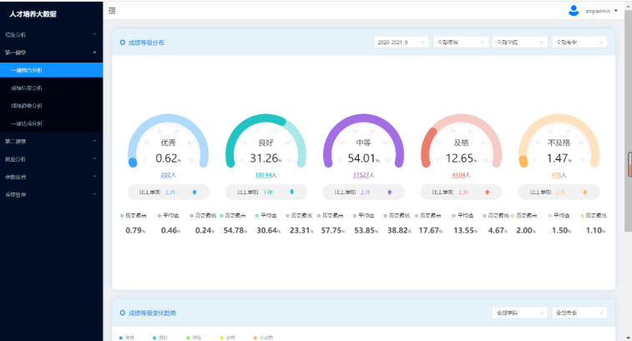
Task: Expand the 第二课堂 sidebar menu
Action: coord(51,141)
